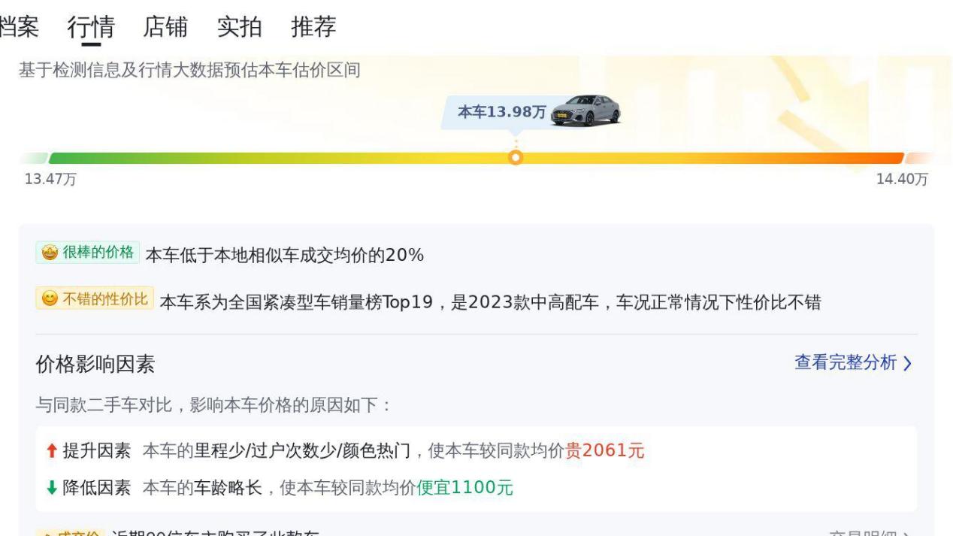Open the 实拍 tab
Image resolution: width=953 pixels, height=536 pixels.
click(x=240, y=27)
